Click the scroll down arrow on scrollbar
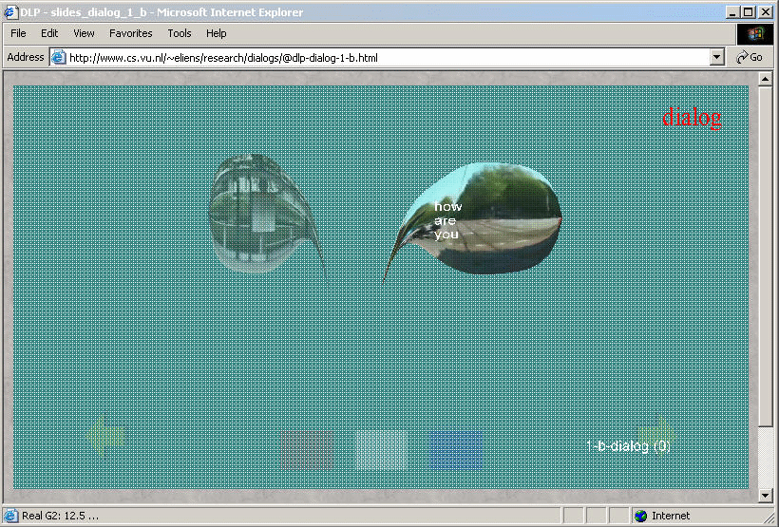The width and height of the screenshot is (779, 527). tap(766, 495)
